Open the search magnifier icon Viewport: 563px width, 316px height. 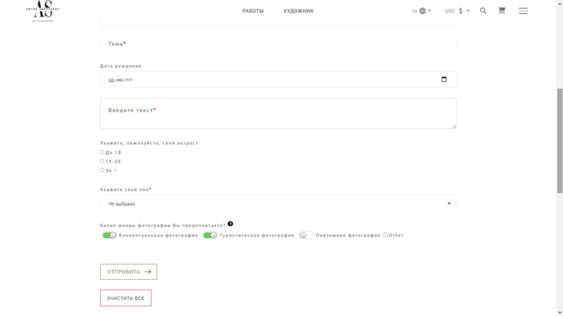[483, 11]
